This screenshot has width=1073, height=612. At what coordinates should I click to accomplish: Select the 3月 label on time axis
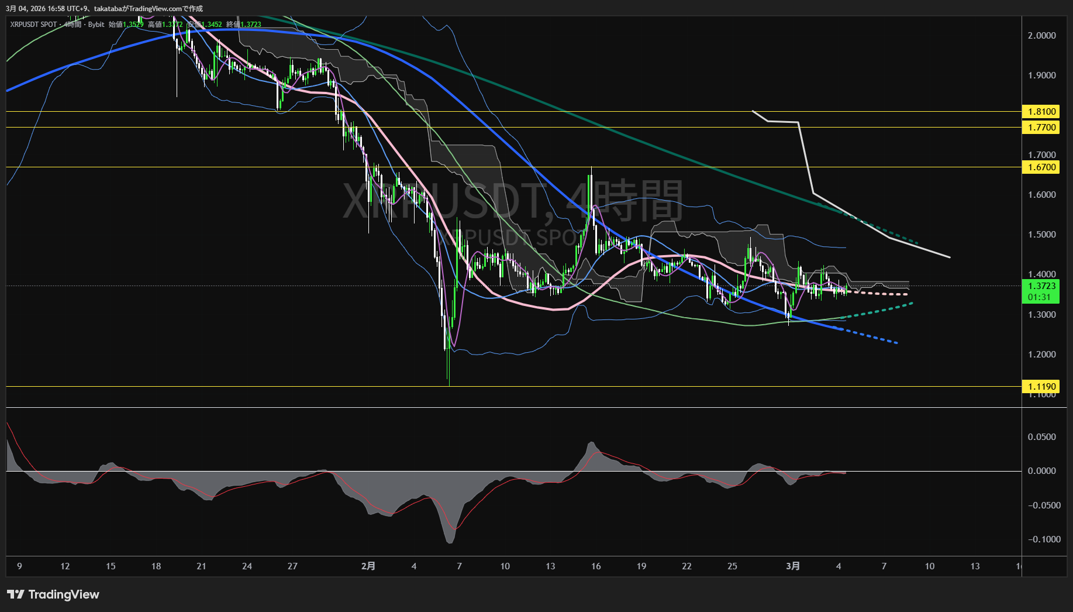(793, 566)
